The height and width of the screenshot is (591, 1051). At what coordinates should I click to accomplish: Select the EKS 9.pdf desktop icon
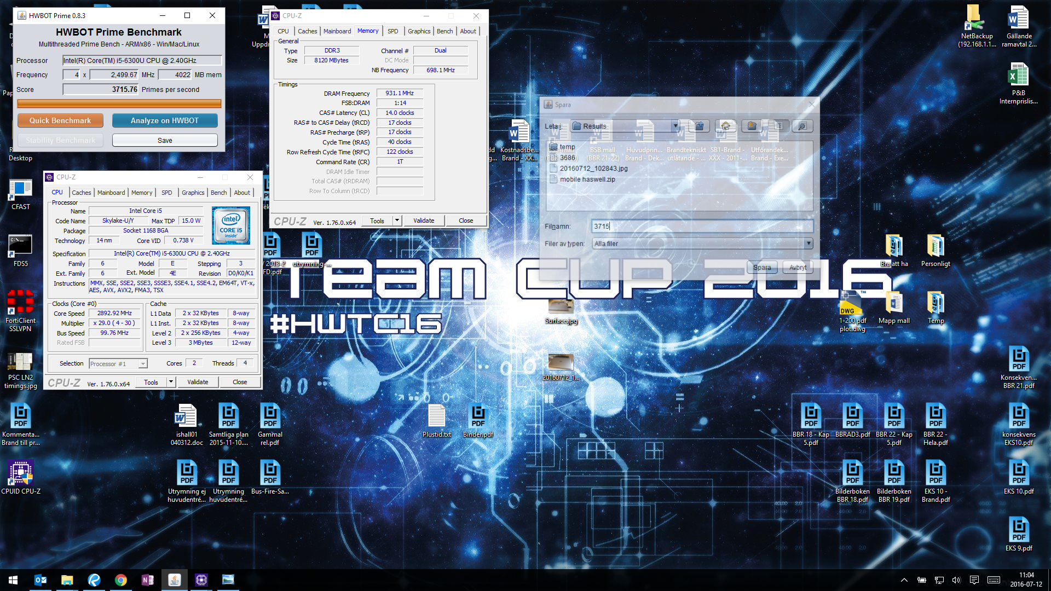point(1019,534)
